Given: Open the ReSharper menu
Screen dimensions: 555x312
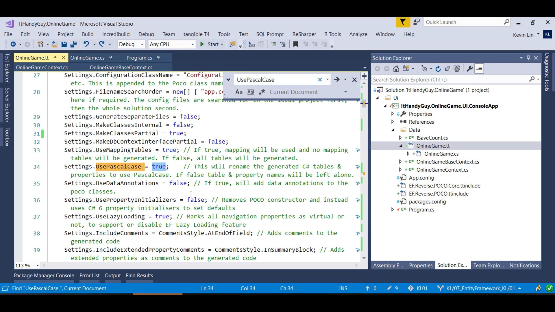Looking at the screenshot, I should coord(304,34).
